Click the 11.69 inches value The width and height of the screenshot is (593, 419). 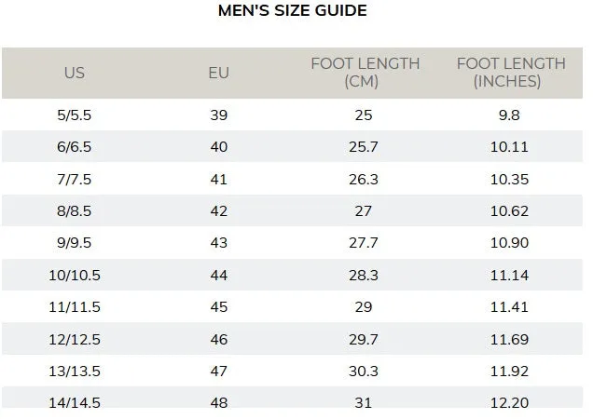point(509,339)
